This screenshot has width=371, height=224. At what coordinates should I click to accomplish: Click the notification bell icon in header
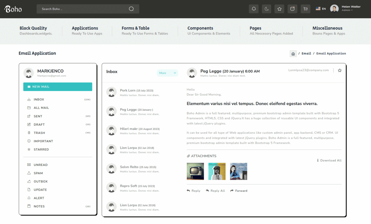click(254, 9)
